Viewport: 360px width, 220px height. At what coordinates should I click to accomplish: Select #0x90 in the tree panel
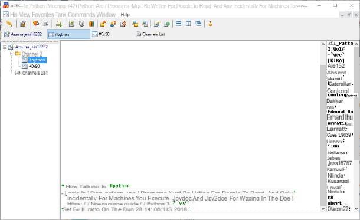coord(34,66)
